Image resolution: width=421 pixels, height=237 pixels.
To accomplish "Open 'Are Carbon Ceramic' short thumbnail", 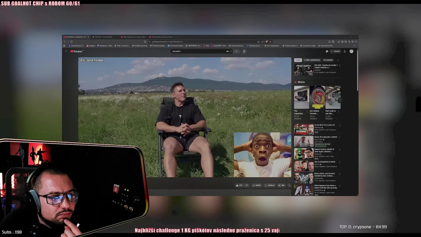I will (x=317, y=97).
